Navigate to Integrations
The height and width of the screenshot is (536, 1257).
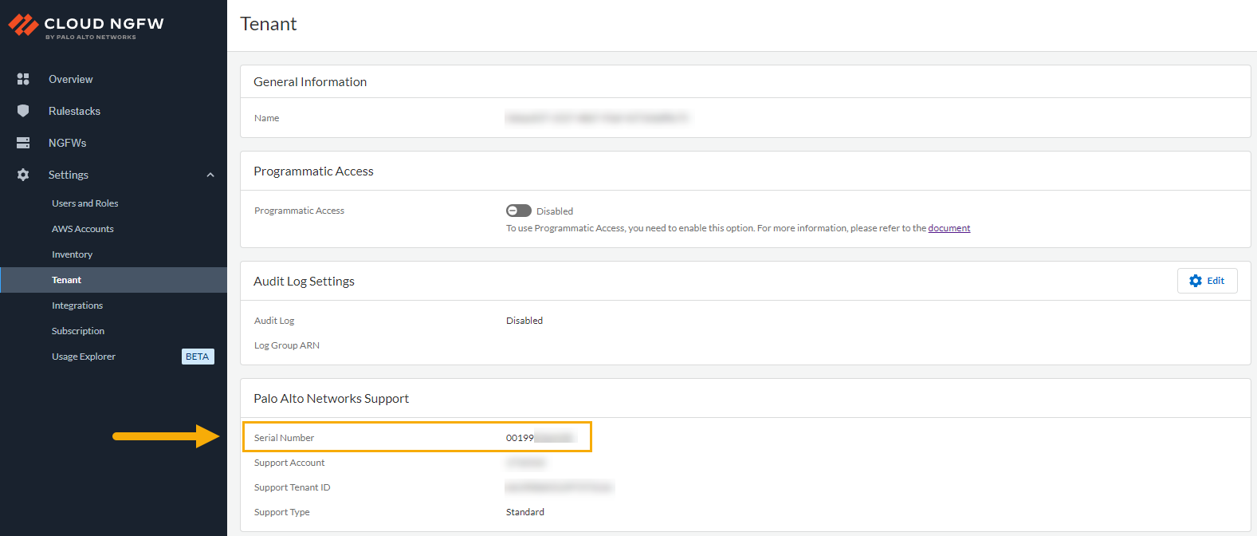coord(77,305)
